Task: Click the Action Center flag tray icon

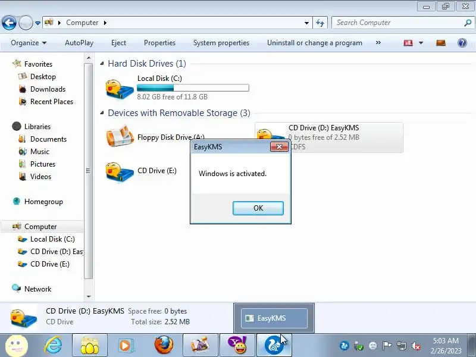Action: [387, 346]
